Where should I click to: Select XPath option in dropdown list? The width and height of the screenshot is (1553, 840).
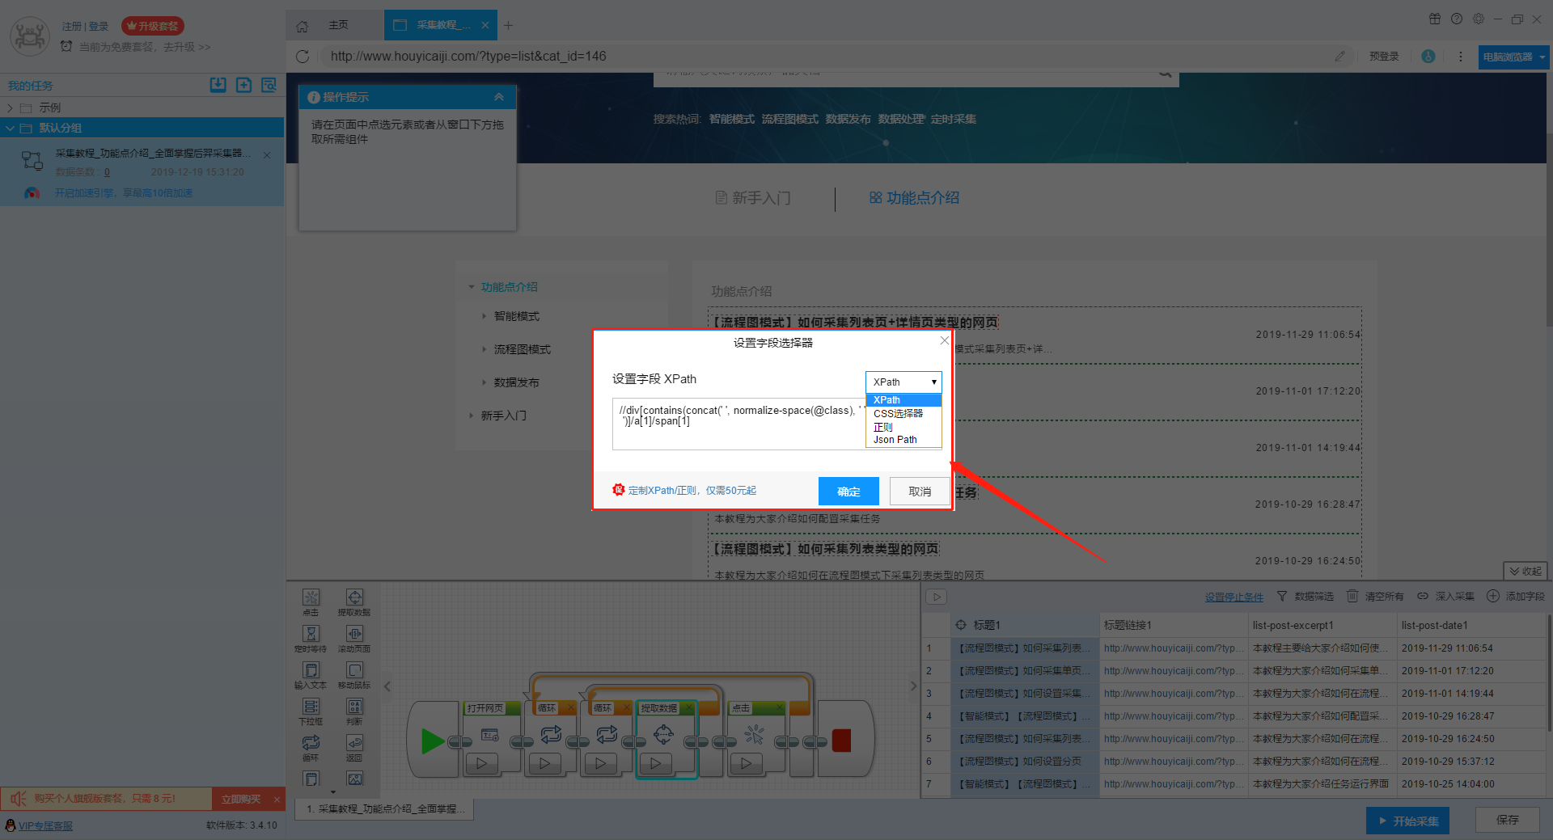click(903, 400)
